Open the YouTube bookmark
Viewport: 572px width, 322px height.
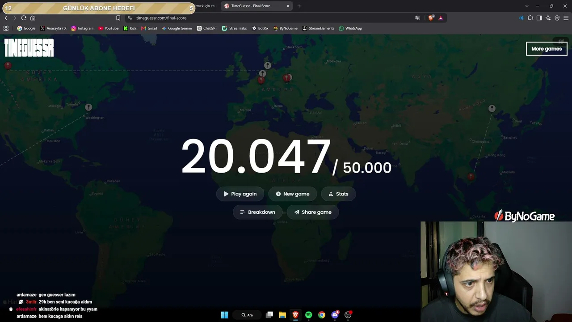coord(109,28)
